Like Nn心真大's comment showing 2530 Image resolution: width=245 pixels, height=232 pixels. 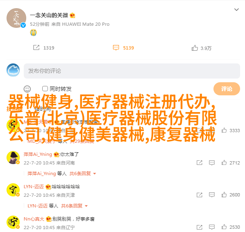(x=224, y=227)
